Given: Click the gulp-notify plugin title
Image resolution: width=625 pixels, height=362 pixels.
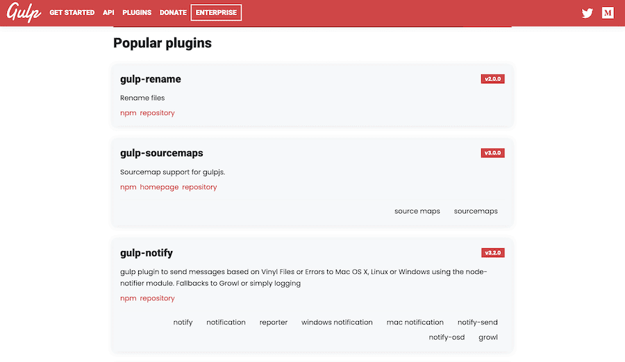Looking at the screenshot, I should [x=147, y=253].
